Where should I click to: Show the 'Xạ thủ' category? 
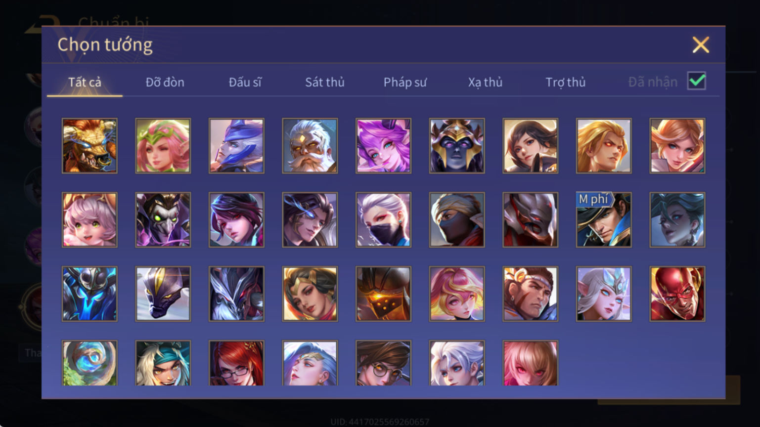click(x=485, y=82)
